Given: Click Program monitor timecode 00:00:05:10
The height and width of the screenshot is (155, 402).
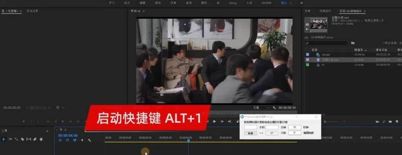Looking at the screenshot, I should pyautogui.click(x=287, y=108).
